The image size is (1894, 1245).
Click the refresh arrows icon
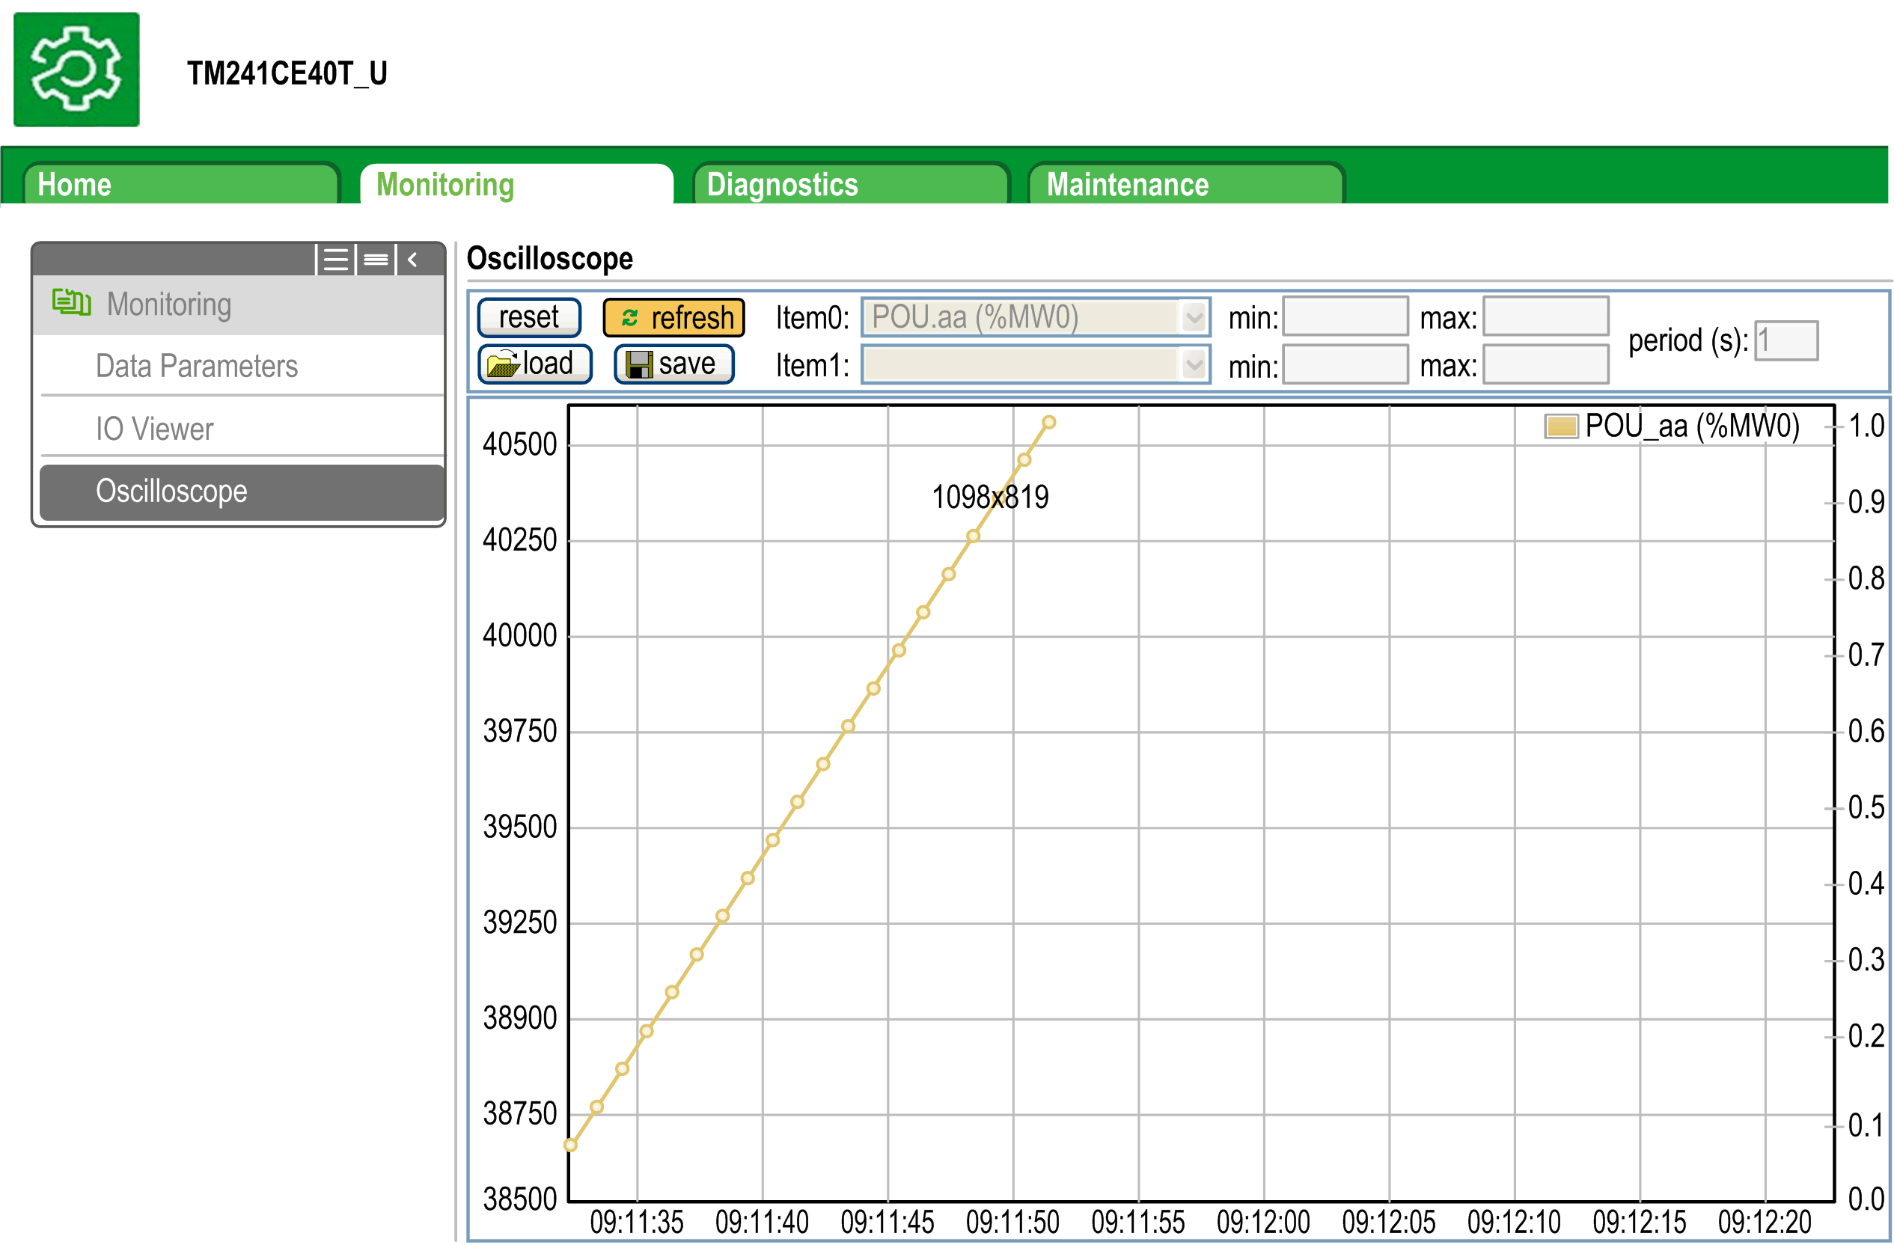coord(629,317)
